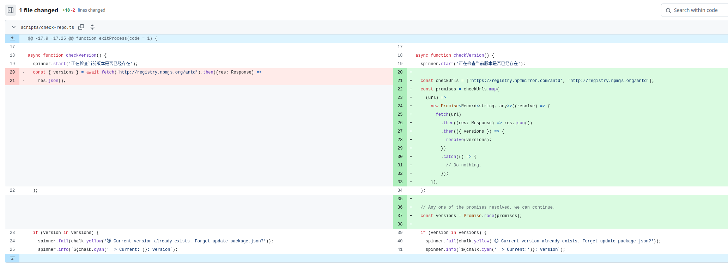Click right-side line number 40
Image resolution: width=728 pixels, height=267 pixels.
[x=400, y=241]
